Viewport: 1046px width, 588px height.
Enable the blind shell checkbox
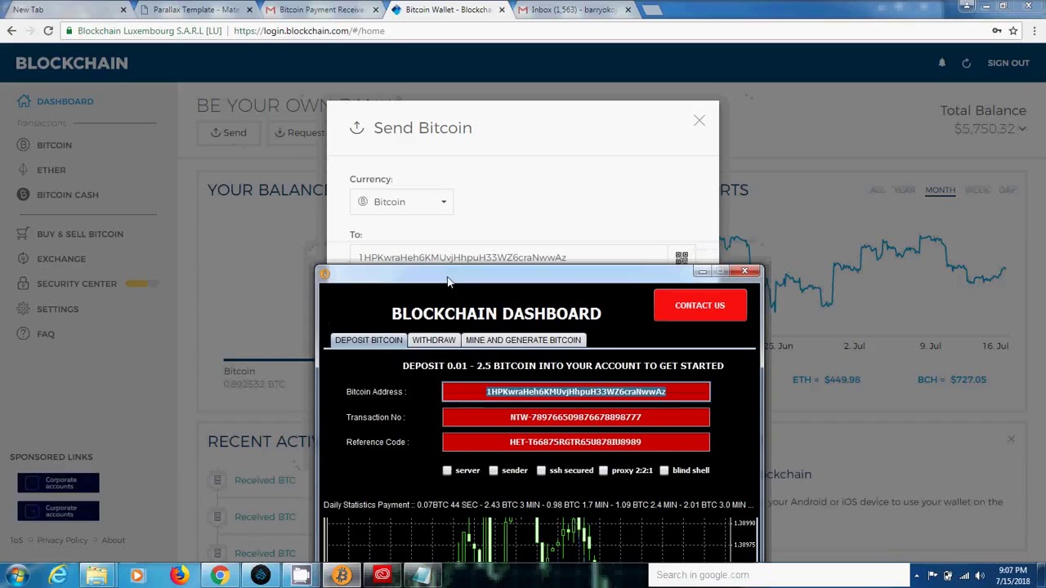click(x=664, y=470)
